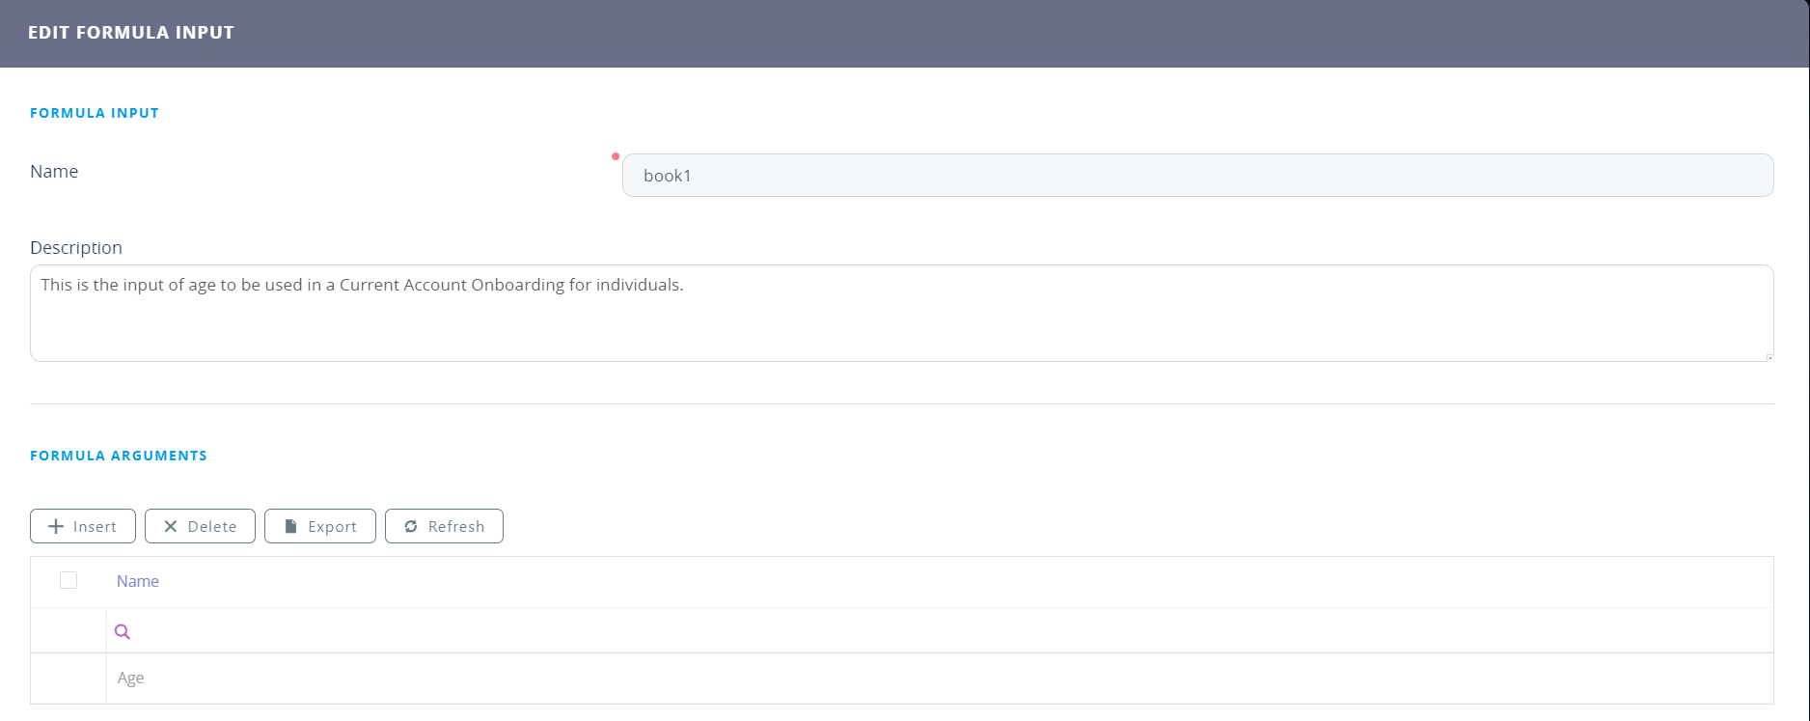Viewport: 1810px width, 721px height.
Task: Click the Formula Input section heading
Action: tap(95, 113)
